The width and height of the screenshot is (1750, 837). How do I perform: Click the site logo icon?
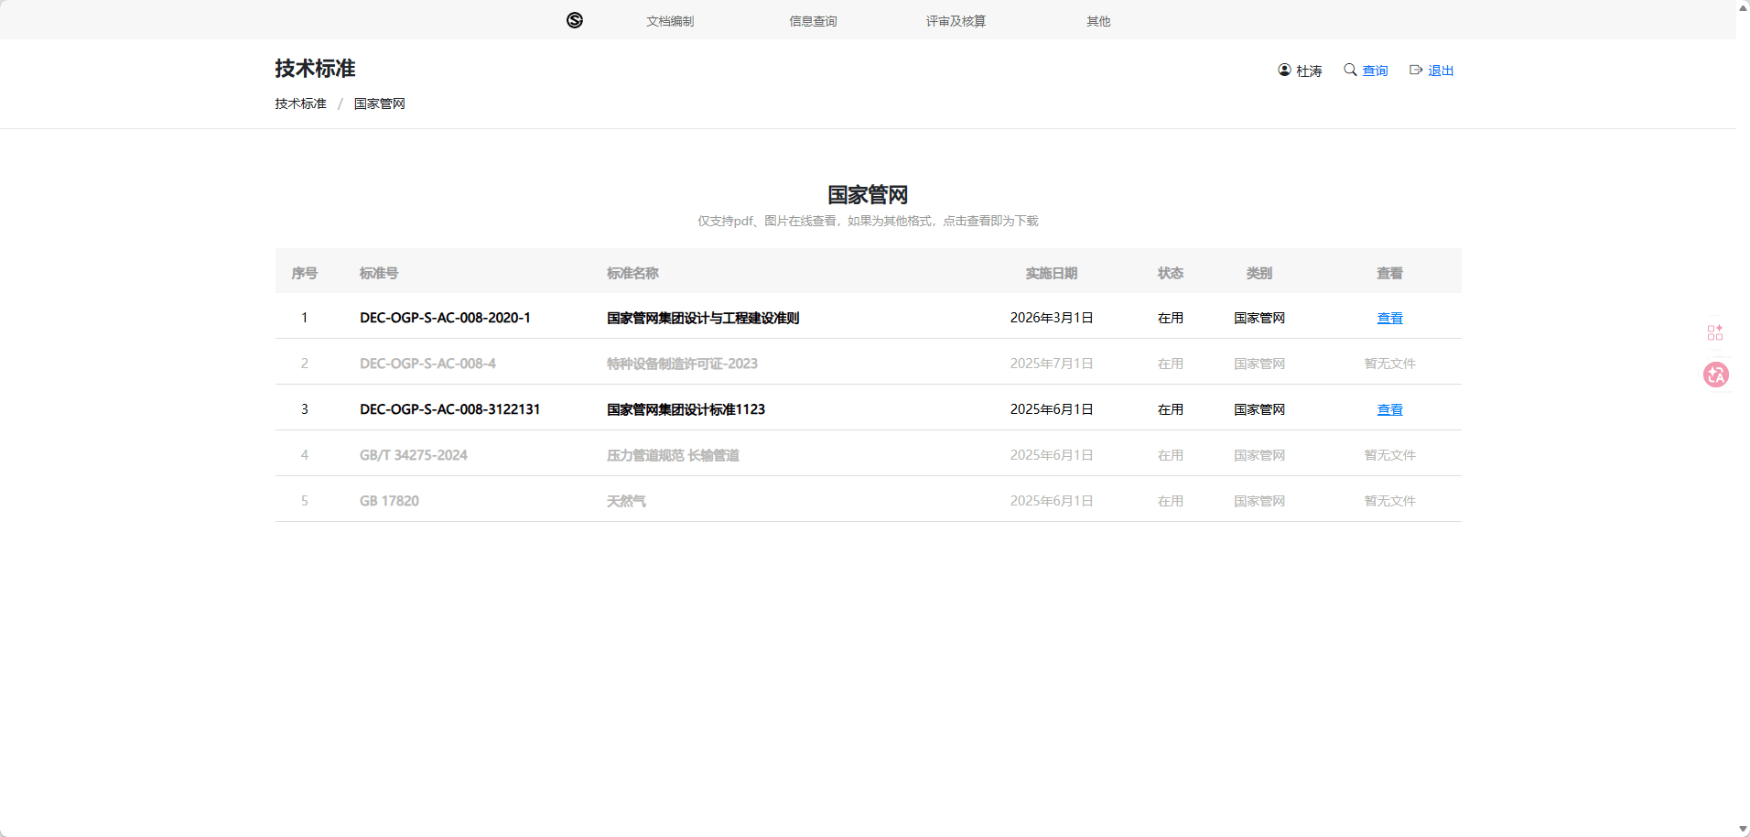pos(575,20)
